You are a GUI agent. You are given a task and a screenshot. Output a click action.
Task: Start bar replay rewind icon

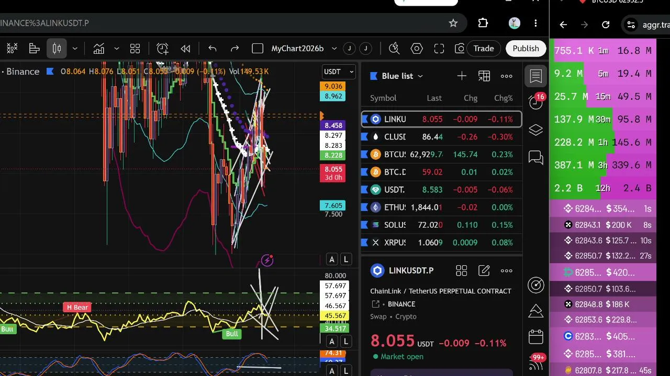pyautogui.click(x=185, y=49)
